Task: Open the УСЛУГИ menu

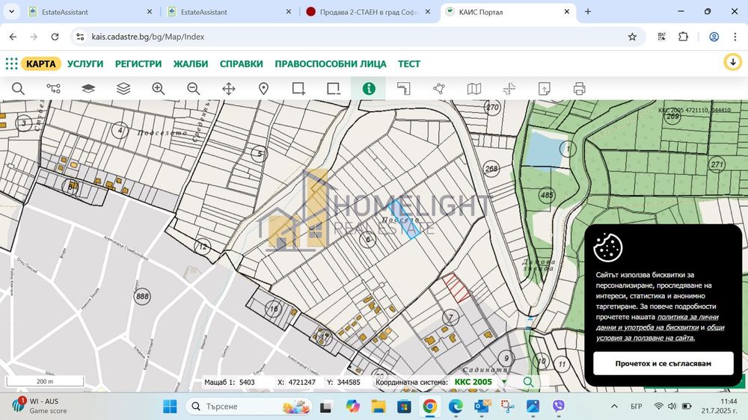Action: (85, 64)
